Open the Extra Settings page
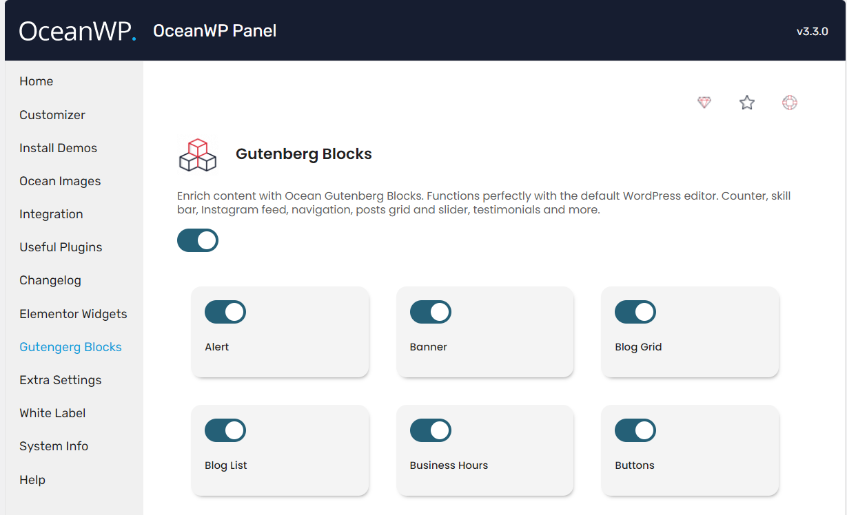 click(x=61, y=380)
